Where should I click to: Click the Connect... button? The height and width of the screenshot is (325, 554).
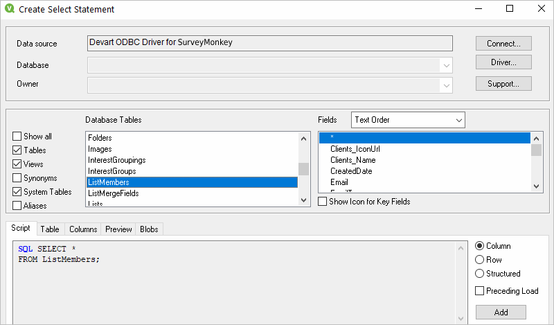click(503, 44)
